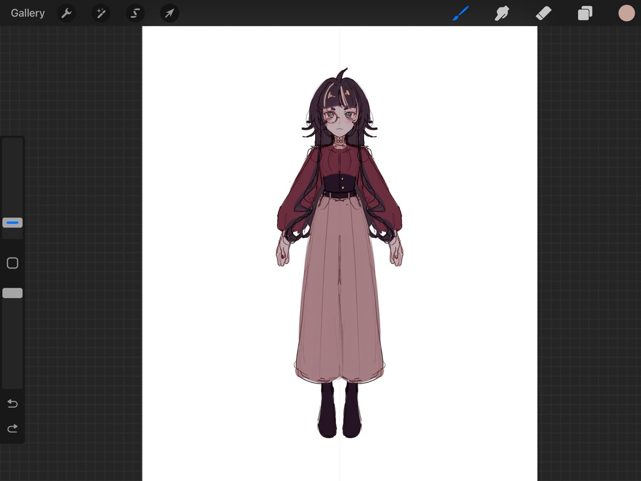
Task: Select the Brush tool
Action: (x=460, y=13)
